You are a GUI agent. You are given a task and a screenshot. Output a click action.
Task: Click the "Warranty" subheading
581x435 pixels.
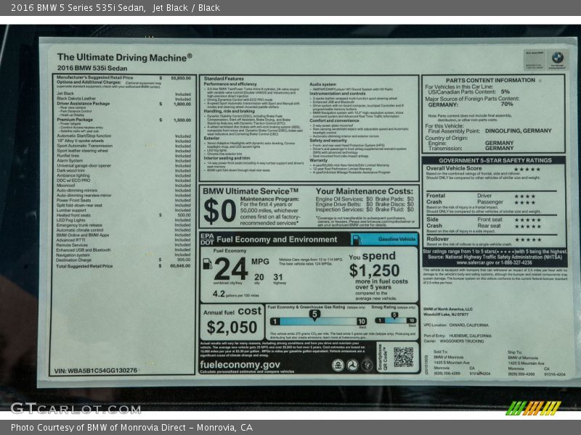(x=319, y=160)
